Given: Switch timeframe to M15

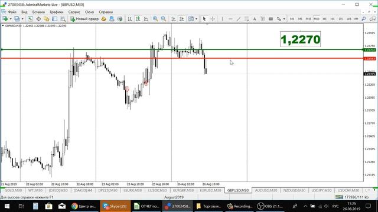Looking at the screenshot, I should pos(308,19).
